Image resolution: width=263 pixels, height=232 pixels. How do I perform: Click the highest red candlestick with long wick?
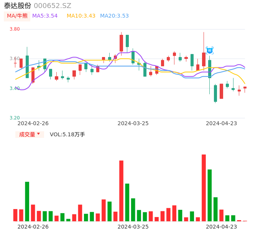point(204,59)
